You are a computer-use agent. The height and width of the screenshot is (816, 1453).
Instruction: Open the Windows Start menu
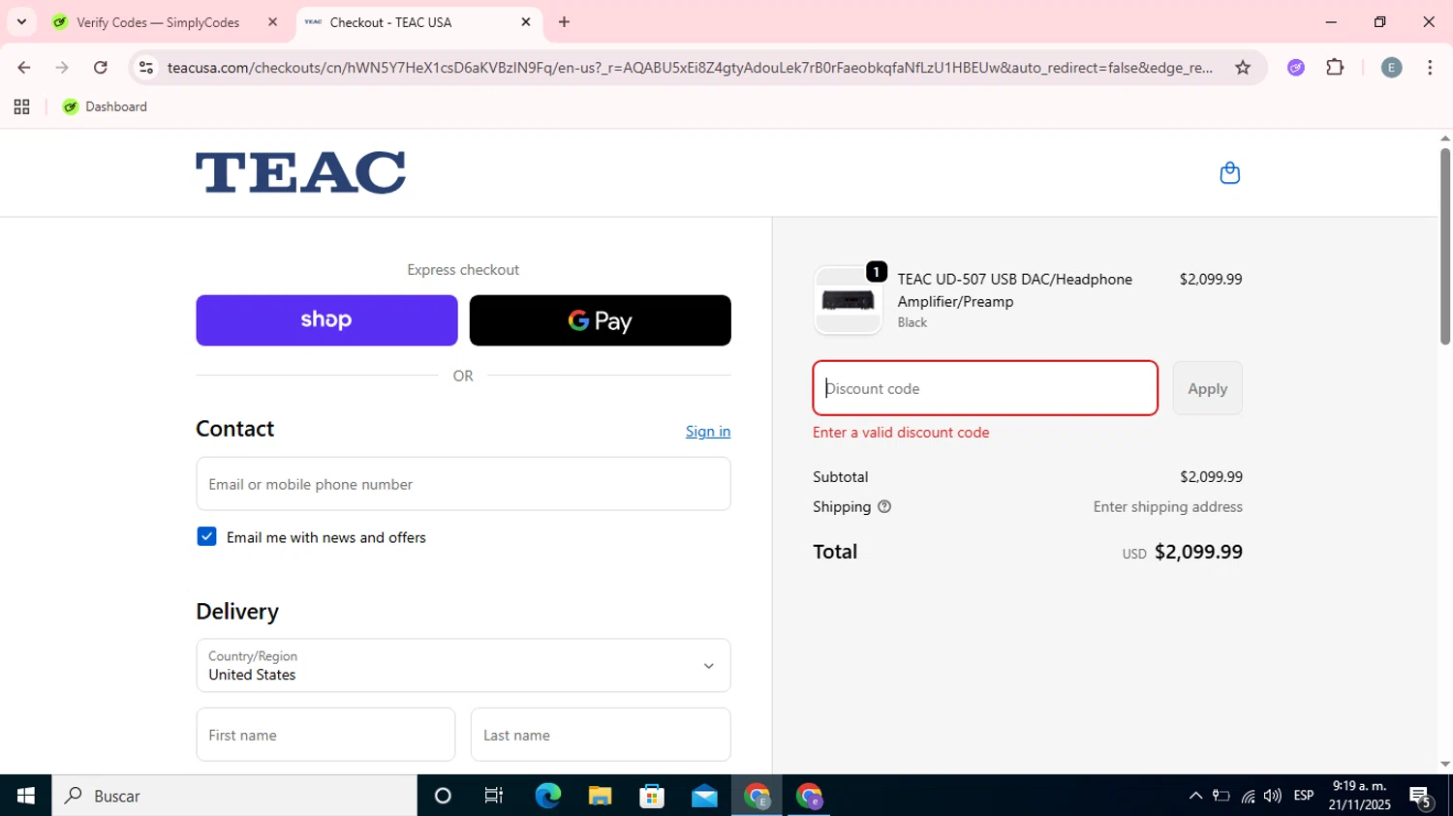pyautogui.click(x=26, y=796)
